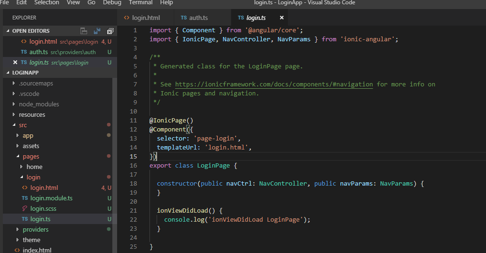486x253 pixels.
Task: Click the HTML icon beside index.html
Action: point(17,250)
